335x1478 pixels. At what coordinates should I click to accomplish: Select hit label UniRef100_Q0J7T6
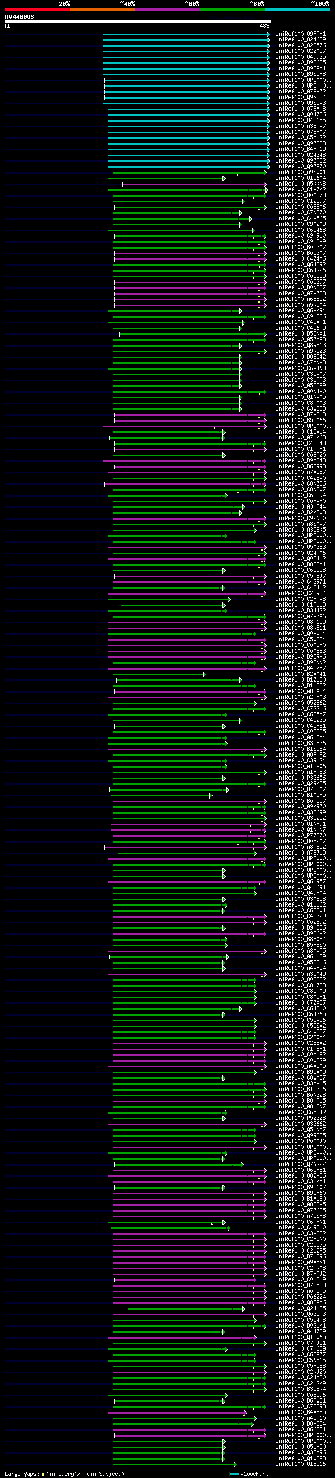click(300, 115)
